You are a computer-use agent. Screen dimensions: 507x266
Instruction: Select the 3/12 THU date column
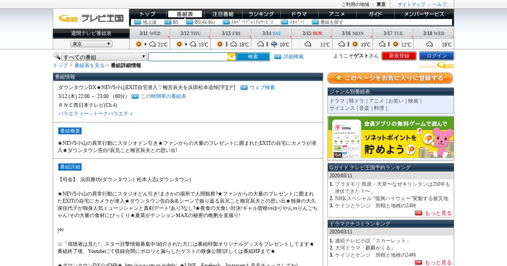(190, 33)
